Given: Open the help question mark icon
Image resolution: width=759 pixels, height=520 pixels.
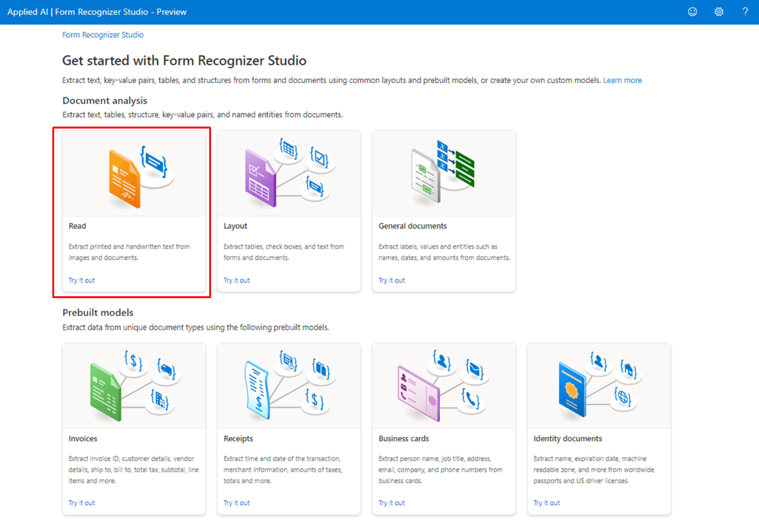Looking at the screenshot, I should coord(745,11).
